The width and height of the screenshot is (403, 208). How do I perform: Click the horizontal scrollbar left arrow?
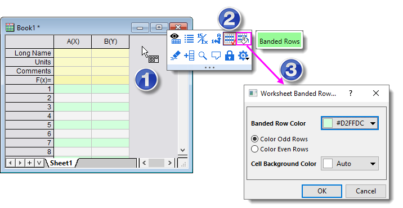click(144, 163)
